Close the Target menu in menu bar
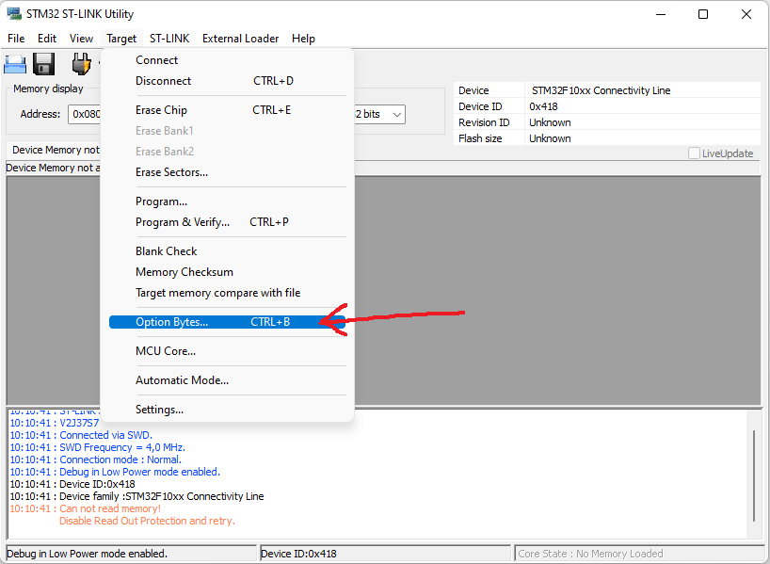 121,39
